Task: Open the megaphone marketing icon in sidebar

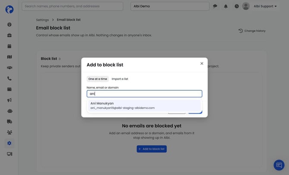Action: 9,100
